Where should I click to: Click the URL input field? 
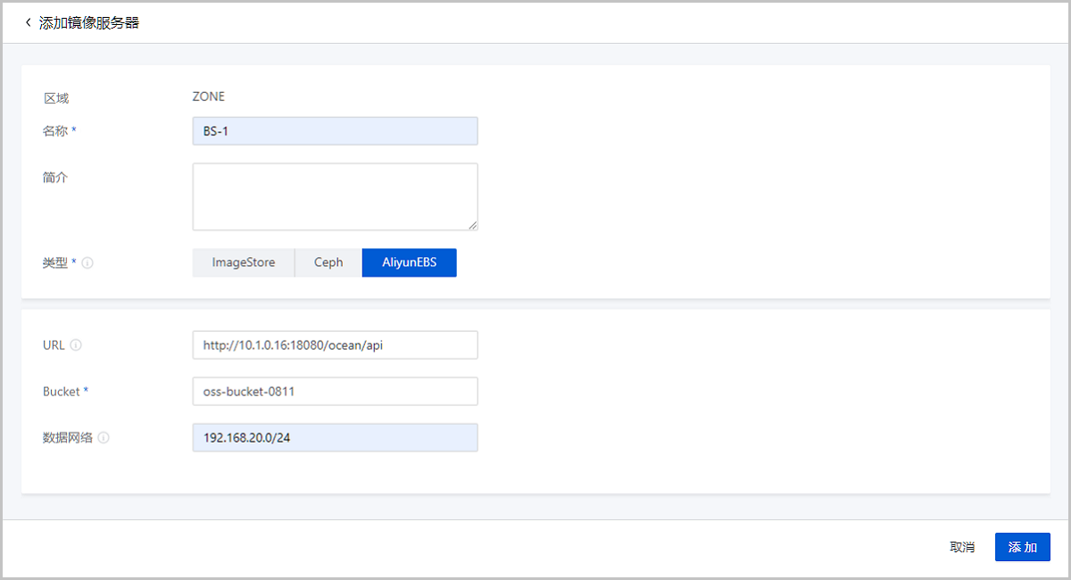[335, 345]
